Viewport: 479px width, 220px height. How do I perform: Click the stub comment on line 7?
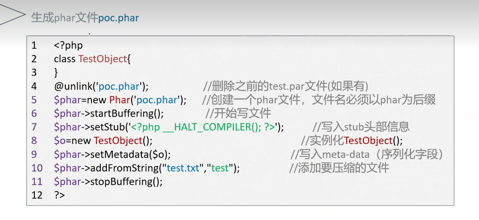point(361,127)
